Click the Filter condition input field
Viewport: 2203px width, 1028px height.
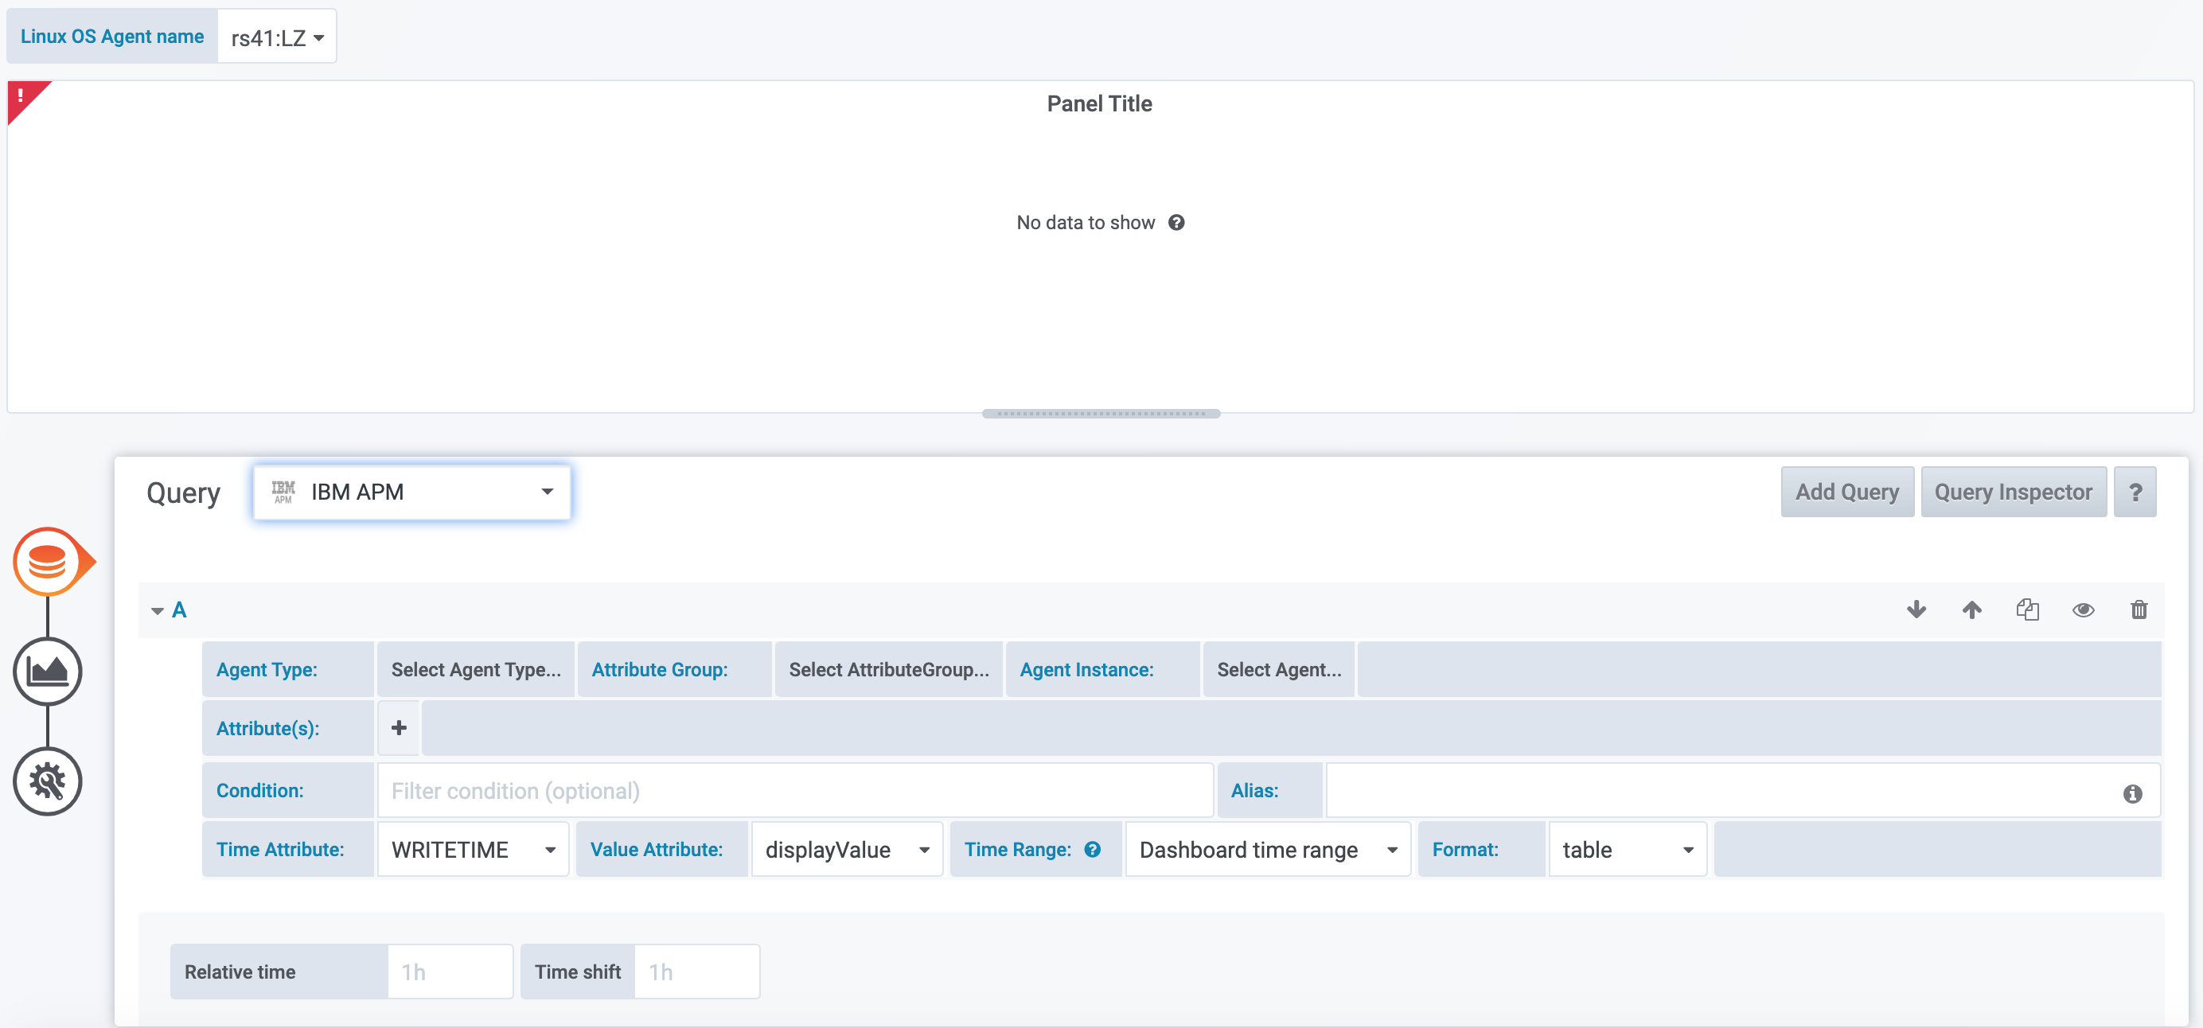click(x=794, y=790)
